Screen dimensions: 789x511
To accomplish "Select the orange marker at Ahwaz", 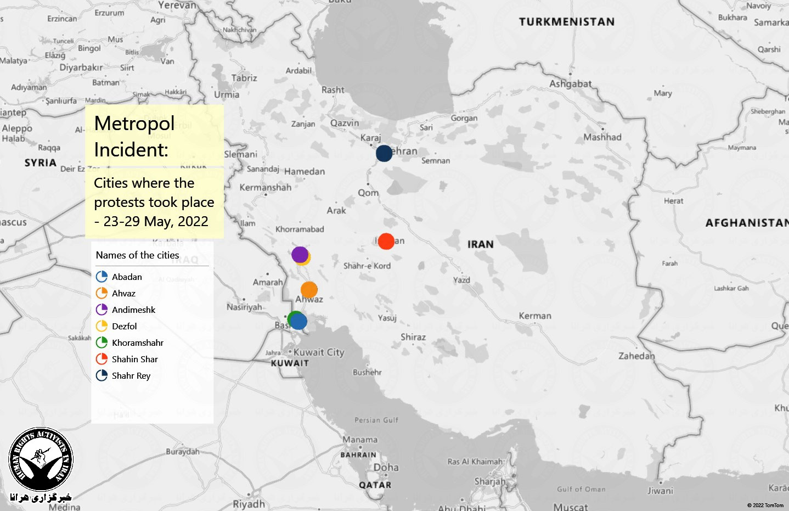I will pyautogui.click(x=309, y=289).
